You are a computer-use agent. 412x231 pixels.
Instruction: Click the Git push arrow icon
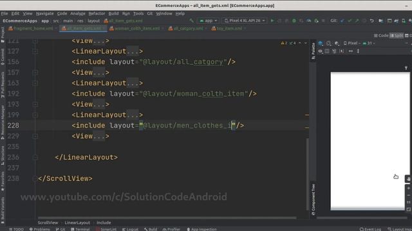(357, 21)
